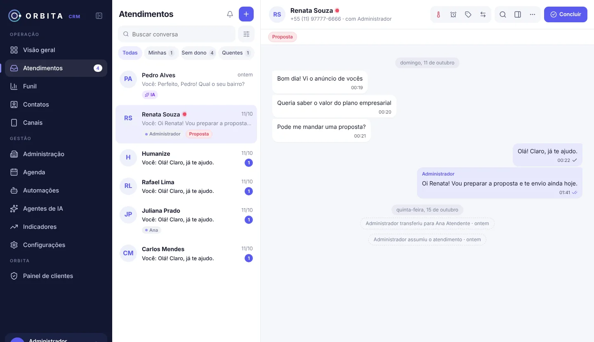Screen dimensions: 594x342
Task: View Indicadores page
Action: (56, 227)
